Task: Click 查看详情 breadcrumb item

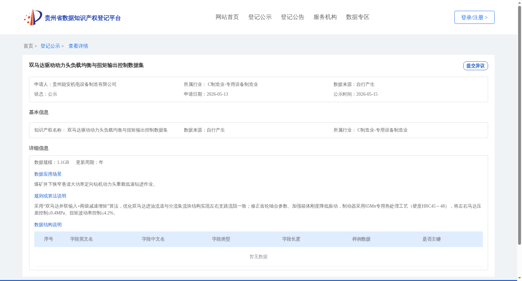Action: (x=78, y=46)
